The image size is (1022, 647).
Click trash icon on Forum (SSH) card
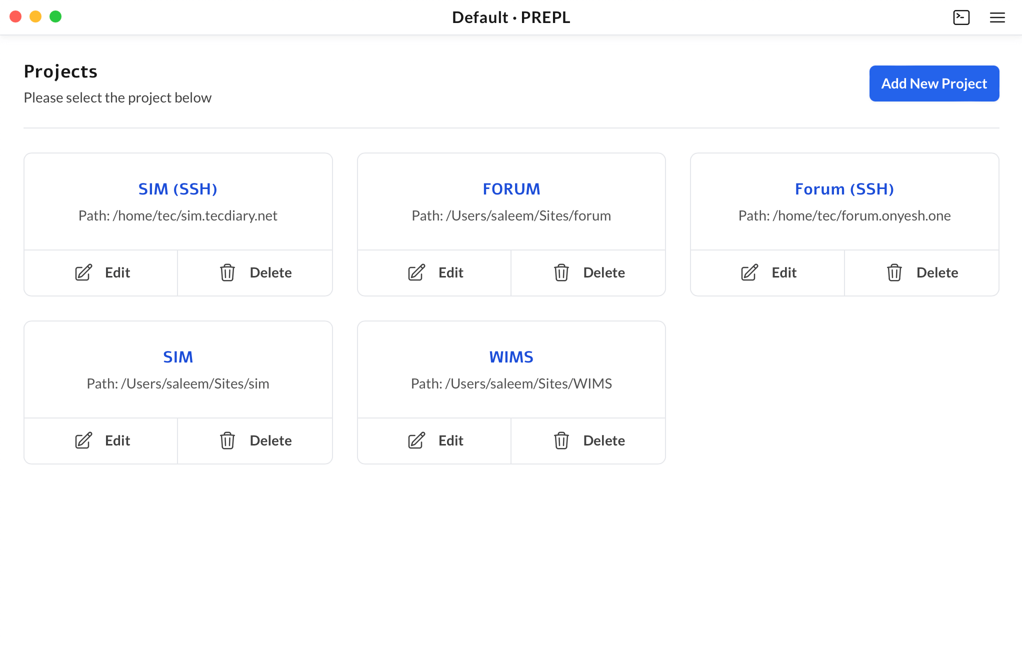(x=894, y=272)
